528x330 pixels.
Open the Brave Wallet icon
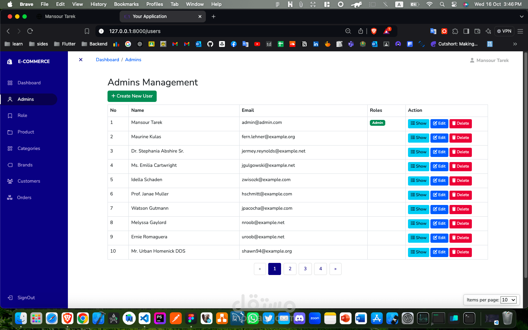coord(477,31)
